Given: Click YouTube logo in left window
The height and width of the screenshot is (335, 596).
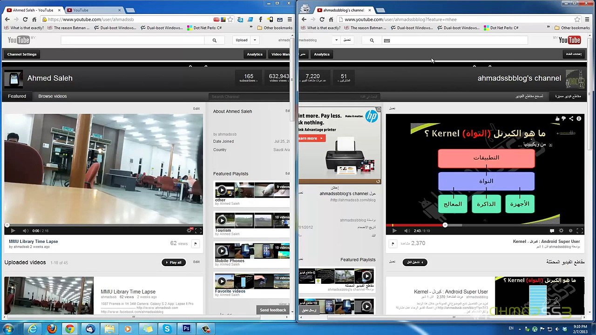Looking at the screenshot, I should [19, 40].
